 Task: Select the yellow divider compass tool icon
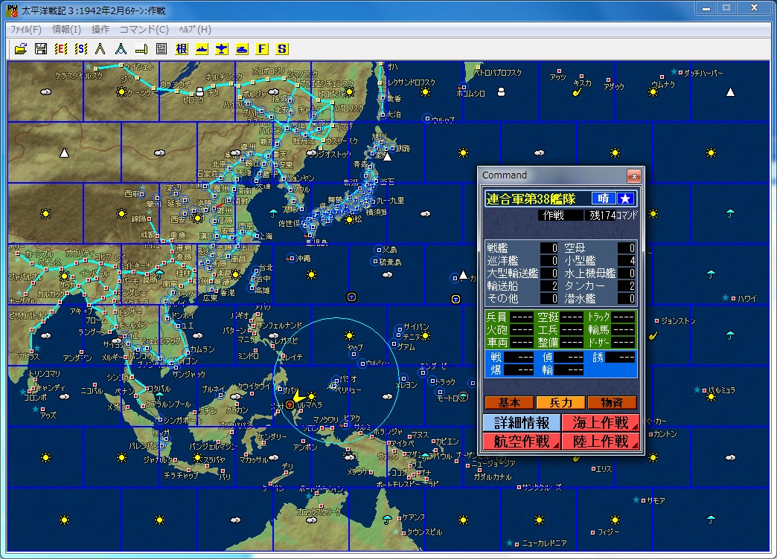(100, 48)
